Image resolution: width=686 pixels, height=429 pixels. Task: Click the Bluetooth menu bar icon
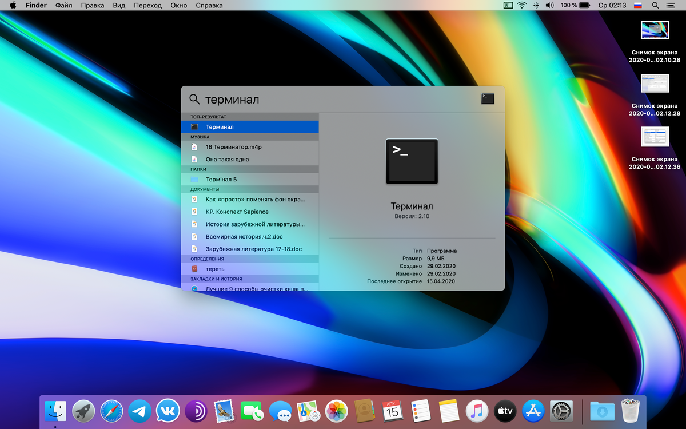[x=536, y=5]
